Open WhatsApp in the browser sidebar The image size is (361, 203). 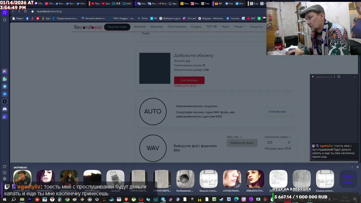(x=5, y=79)
